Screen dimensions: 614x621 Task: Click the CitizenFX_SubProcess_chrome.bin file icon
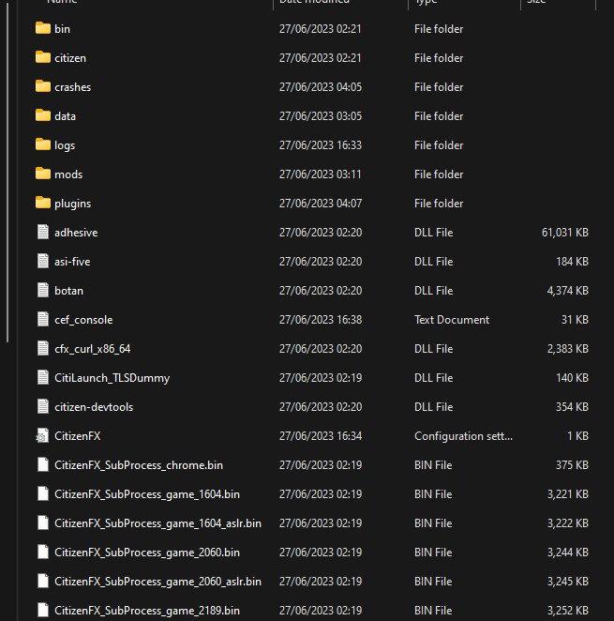click(42, 464)
